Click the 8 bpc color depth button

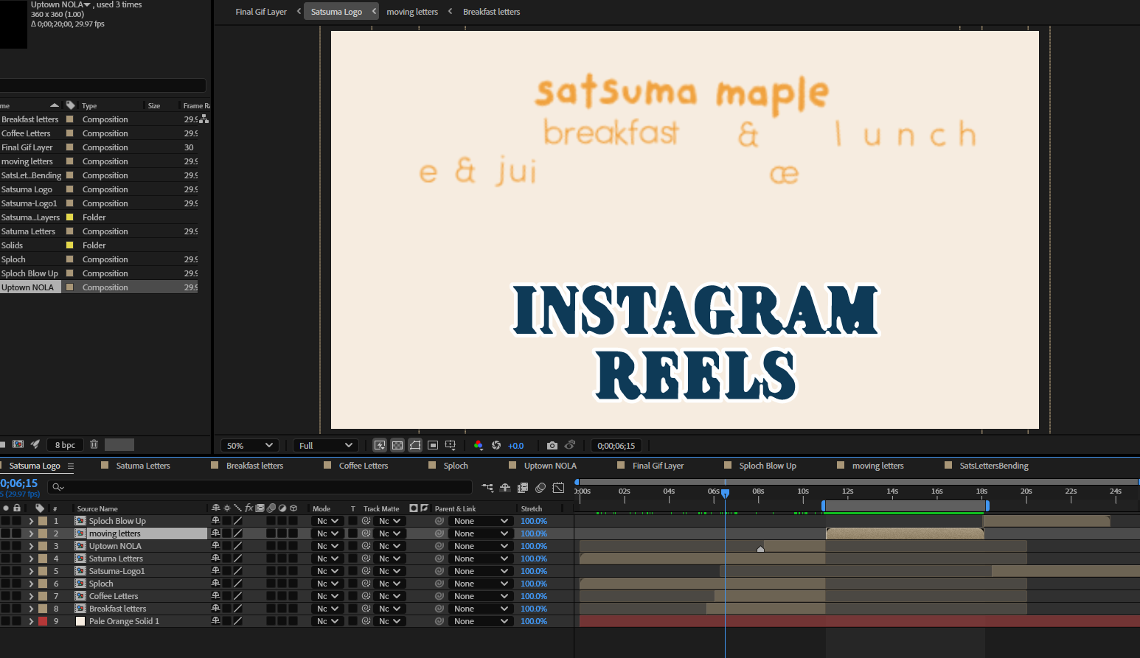pyautogui.click(x=65, y=444)
